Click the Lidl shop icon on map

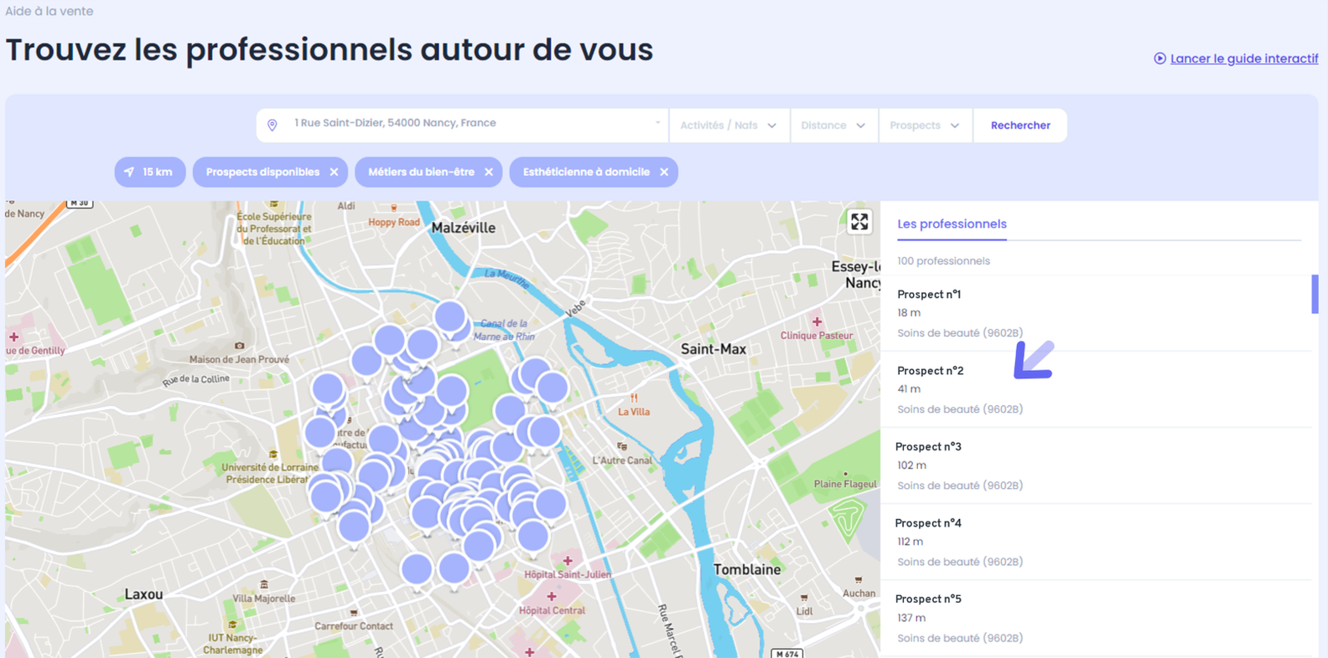coord(804,598)
